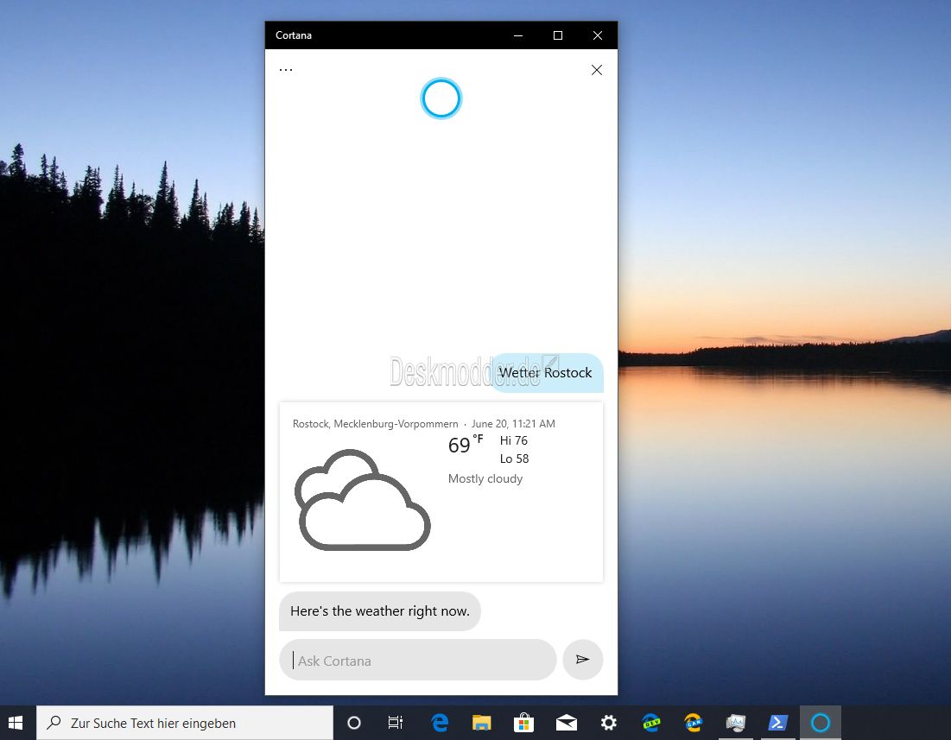The width and height of the screenshot is (951, 740).
Task: Click the Here's the weather right now reply
Action: (380, 610)
